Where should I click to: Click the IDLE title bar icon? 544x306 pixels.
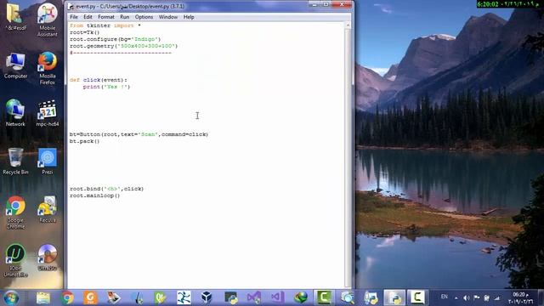71,6
